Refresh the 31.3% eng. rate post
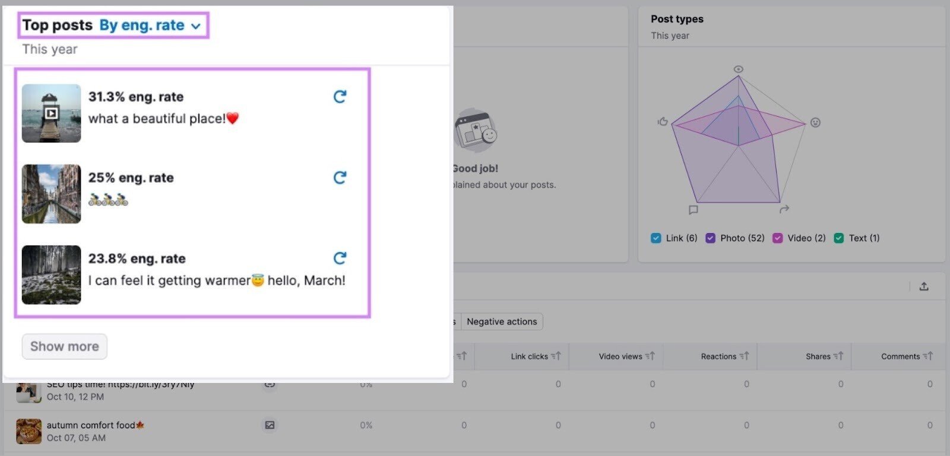 click(x=340, y=97)
